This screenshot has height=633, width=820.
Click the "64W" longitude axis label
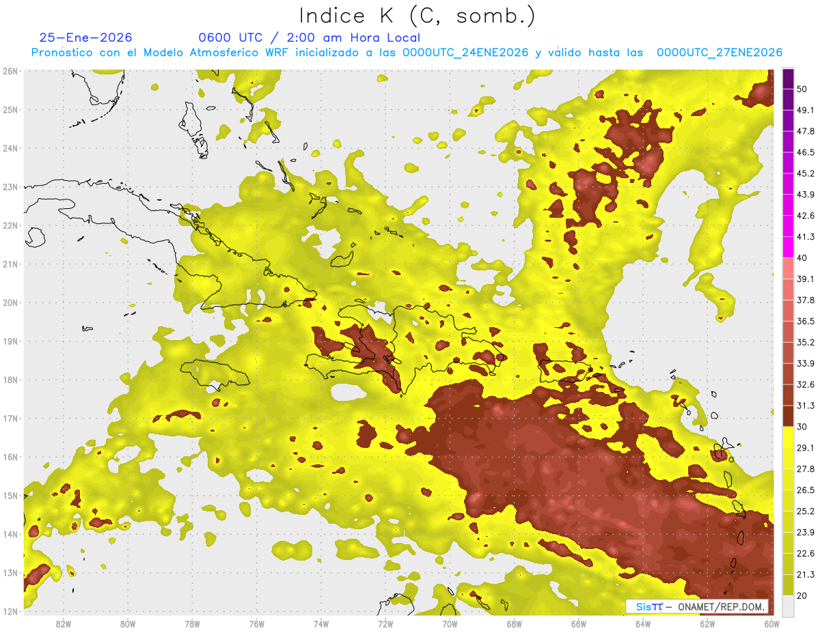pos(643,623)
